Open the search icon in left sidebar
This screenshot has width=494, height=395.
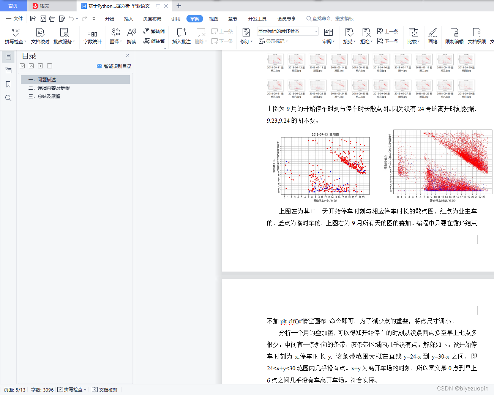point(8,98)
